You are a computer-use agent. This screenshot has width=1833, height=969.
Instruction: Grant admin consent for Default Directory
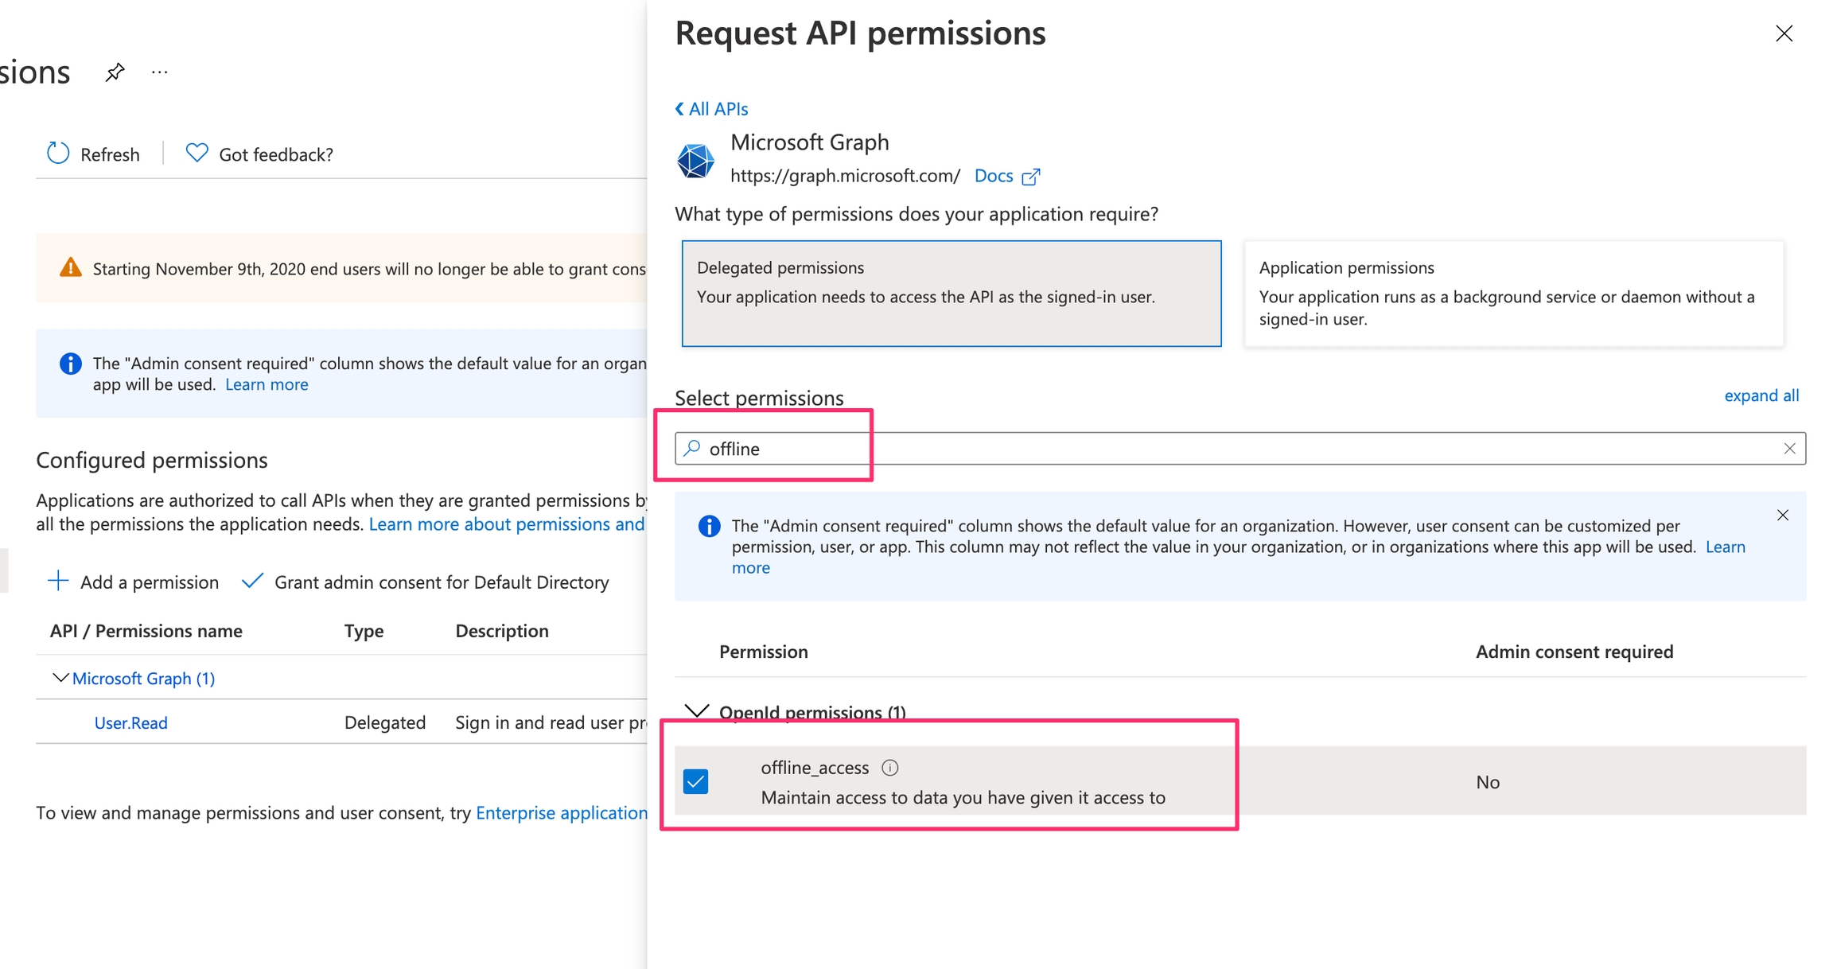[x=426, y=582]
